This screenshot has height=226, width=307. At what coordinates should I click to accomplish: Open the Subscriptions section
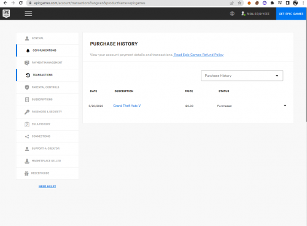click(47, 99)
